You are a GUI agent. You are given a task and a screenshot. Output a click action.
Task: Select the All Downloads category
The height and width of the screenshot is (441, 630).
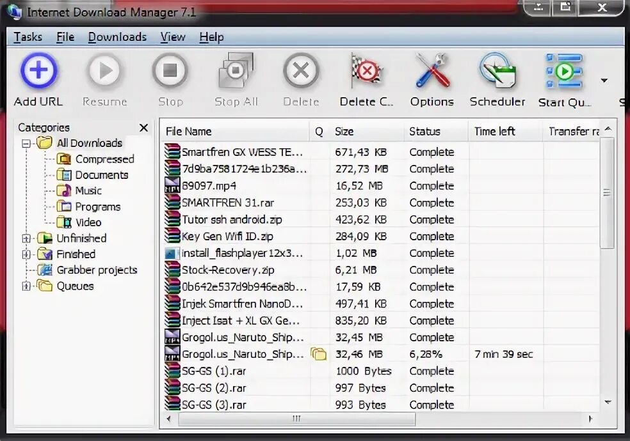pyautogui.click(x=89, y=143)
